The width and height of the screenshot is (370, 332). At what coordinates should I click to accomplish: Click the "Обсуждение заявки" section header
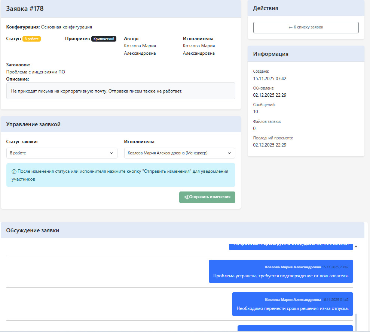33,230
